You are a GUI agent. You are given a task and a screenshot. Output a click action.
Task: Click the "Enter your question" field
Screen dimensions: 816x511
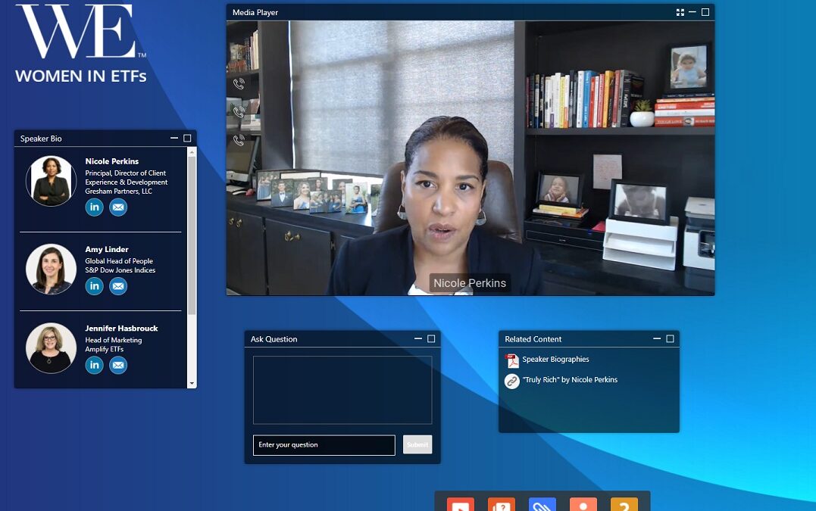324,445
